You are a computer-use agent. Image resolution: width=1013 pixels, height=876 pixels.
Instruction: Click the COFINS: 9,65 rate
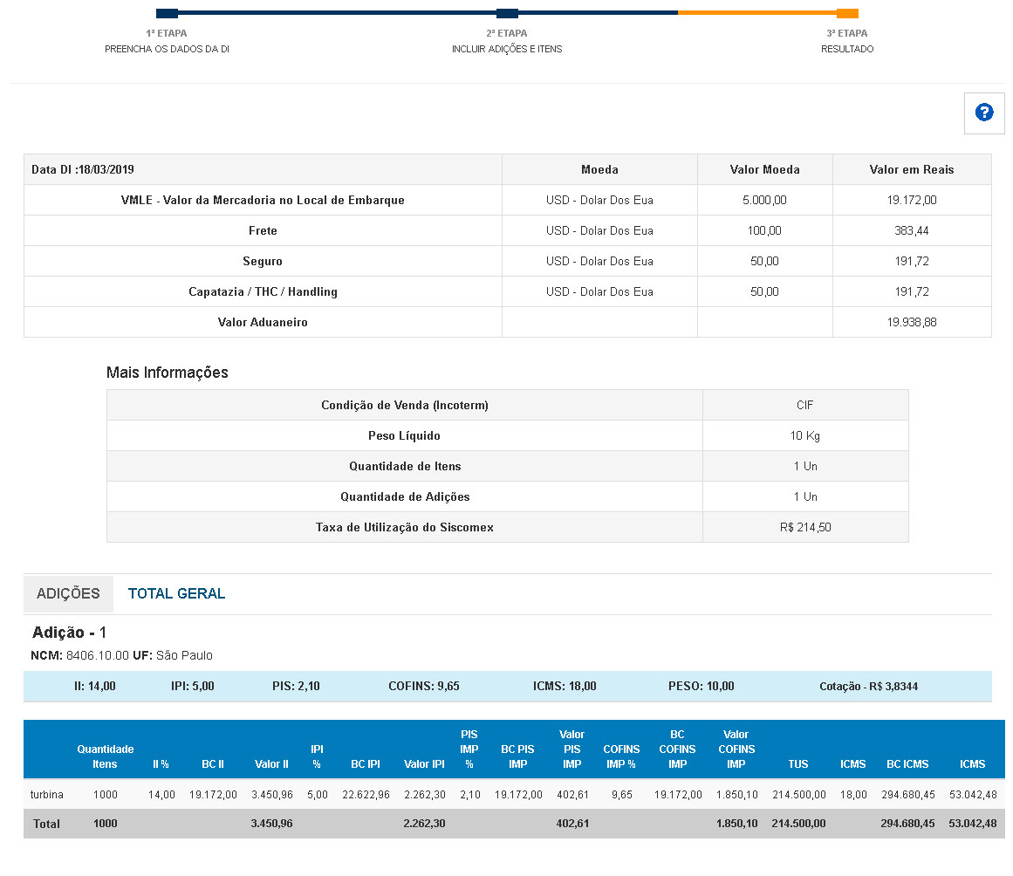tap(424, 686)
